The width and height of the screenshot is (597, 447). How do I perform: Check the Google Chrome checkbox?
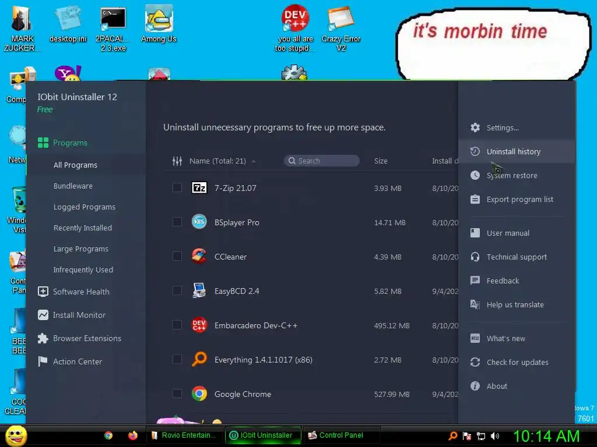click(x=177, y=393)
